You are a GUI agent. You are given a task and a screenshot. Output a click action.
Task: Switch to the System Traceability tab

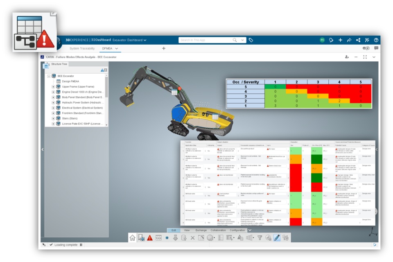[x=82, y=48]
